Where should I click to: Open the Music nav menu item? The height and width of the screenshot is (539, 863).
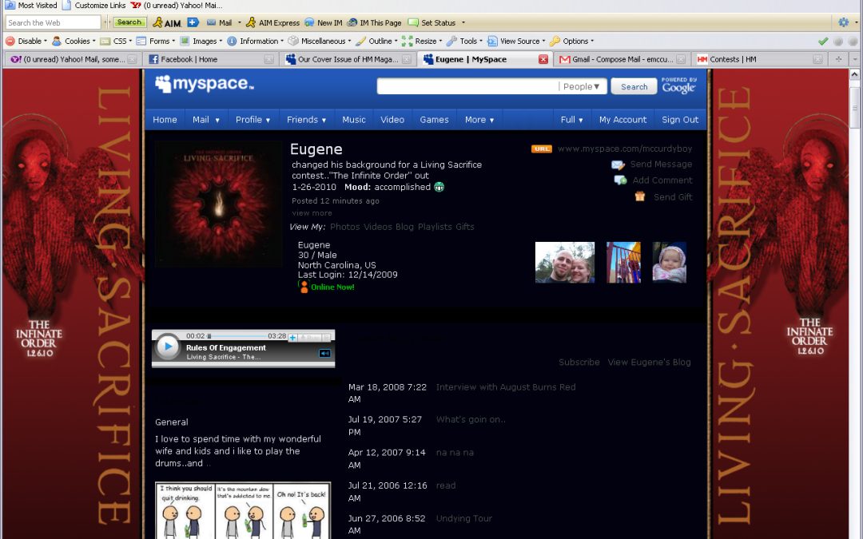click(x=354, y=120)
